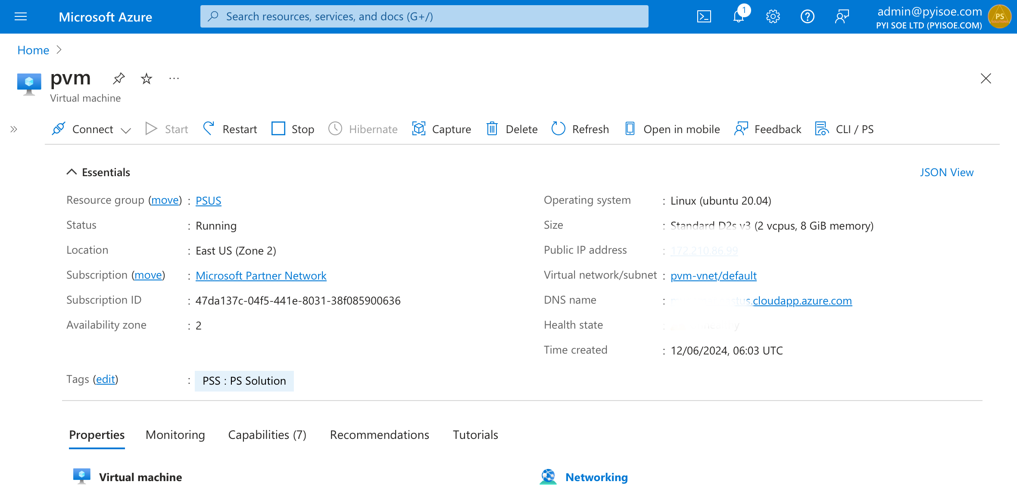
Task: Delete the virtual machine
Action: pyautogui.click(x=512, y=129)
